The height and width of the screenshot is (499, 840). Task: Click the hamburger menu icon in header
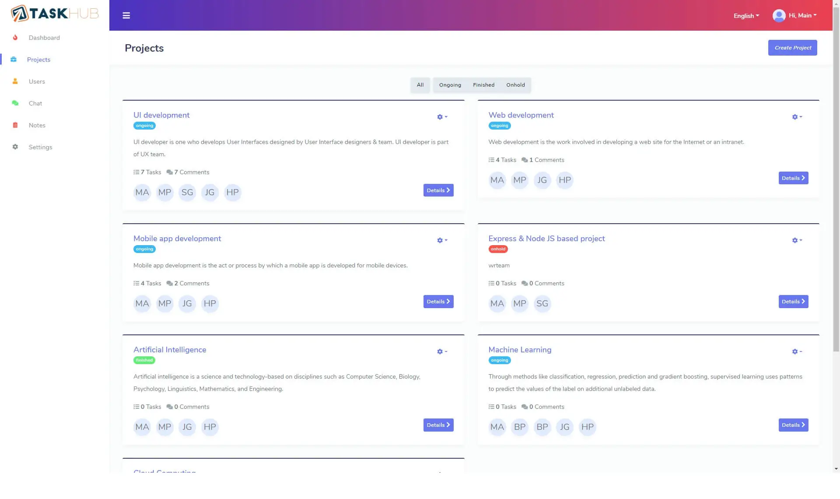(x=126, y=16)
